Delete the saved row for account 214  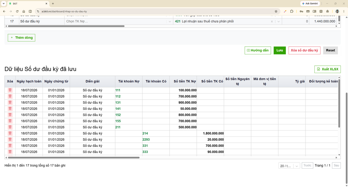click(x=10, y=133)
